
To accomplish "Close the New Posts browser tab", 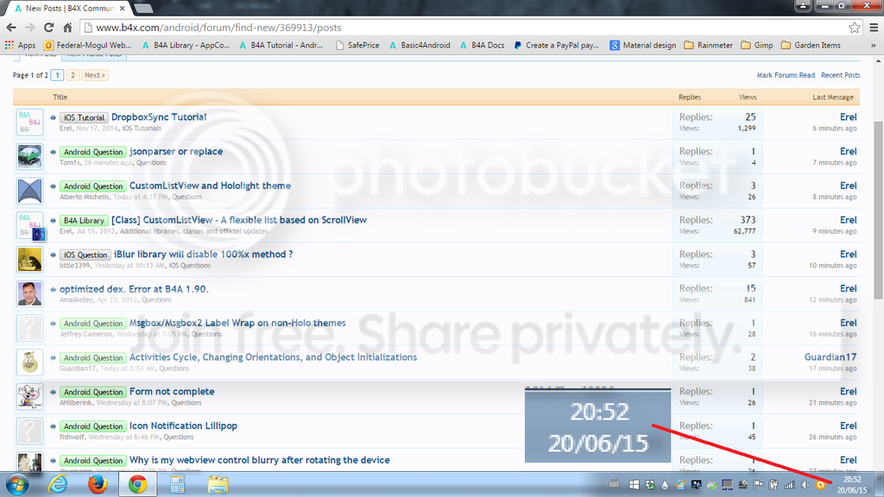I will [123, 9].
